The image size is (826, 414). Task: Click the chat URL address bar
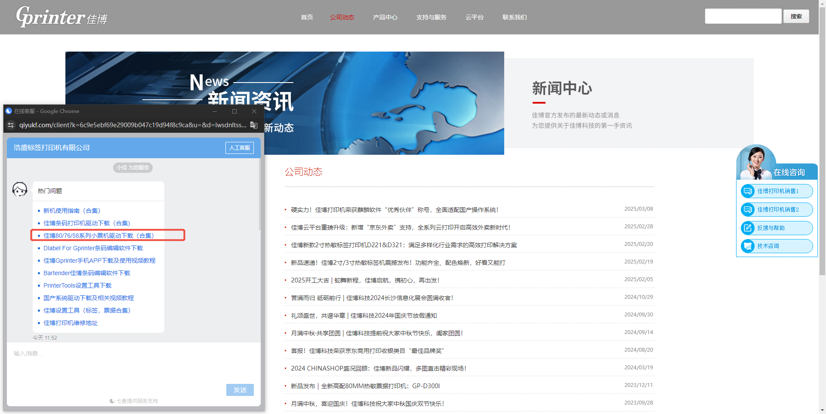tap(133, 125)
